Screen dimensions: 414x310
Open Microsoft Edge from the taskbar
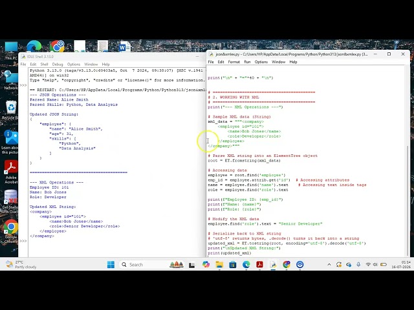coord(246,264)
